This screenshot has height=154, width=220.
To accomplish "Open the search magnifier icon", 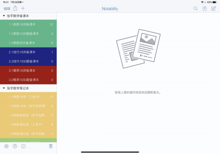I will (195, 8).
